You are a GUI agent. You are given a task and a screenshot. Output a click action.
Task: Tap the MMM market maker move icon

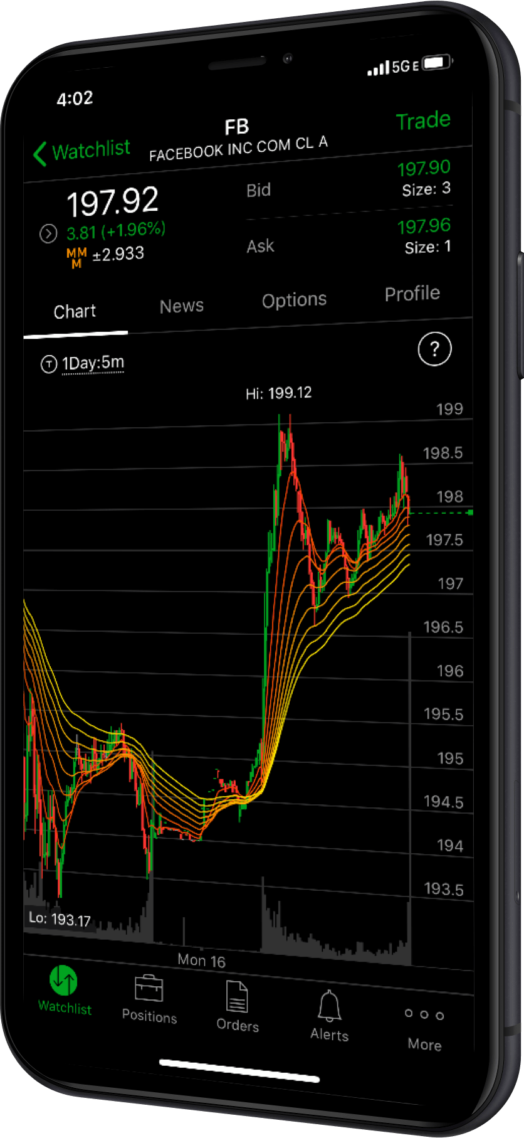pos(76,258)
